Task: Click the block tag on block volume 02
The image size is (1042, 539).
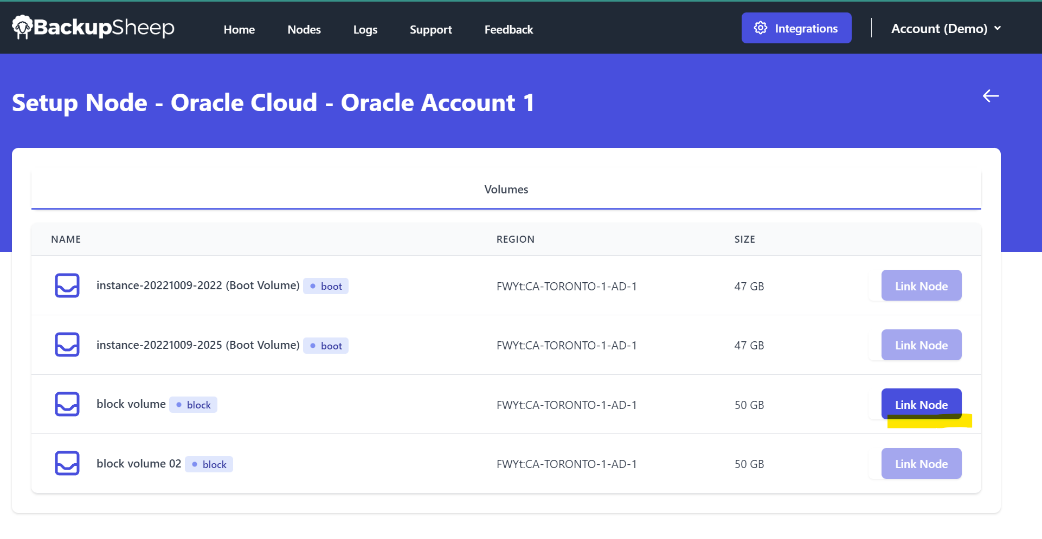Action: (209, 464)
